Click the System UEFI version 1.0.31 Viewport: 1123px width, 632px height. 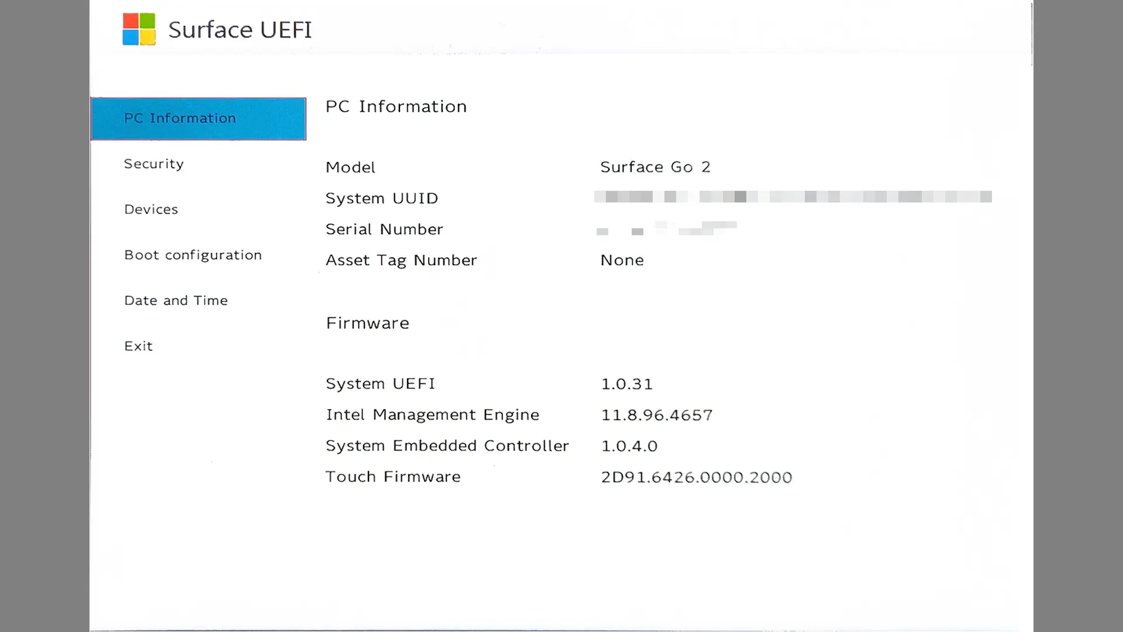627,384
